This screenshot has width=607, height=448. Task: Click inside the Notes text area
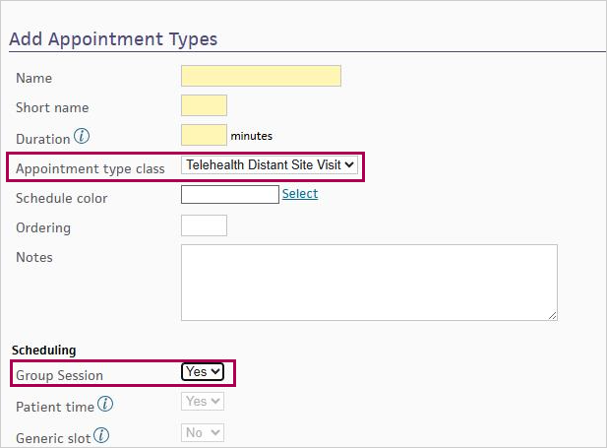[x=369, y=282]
